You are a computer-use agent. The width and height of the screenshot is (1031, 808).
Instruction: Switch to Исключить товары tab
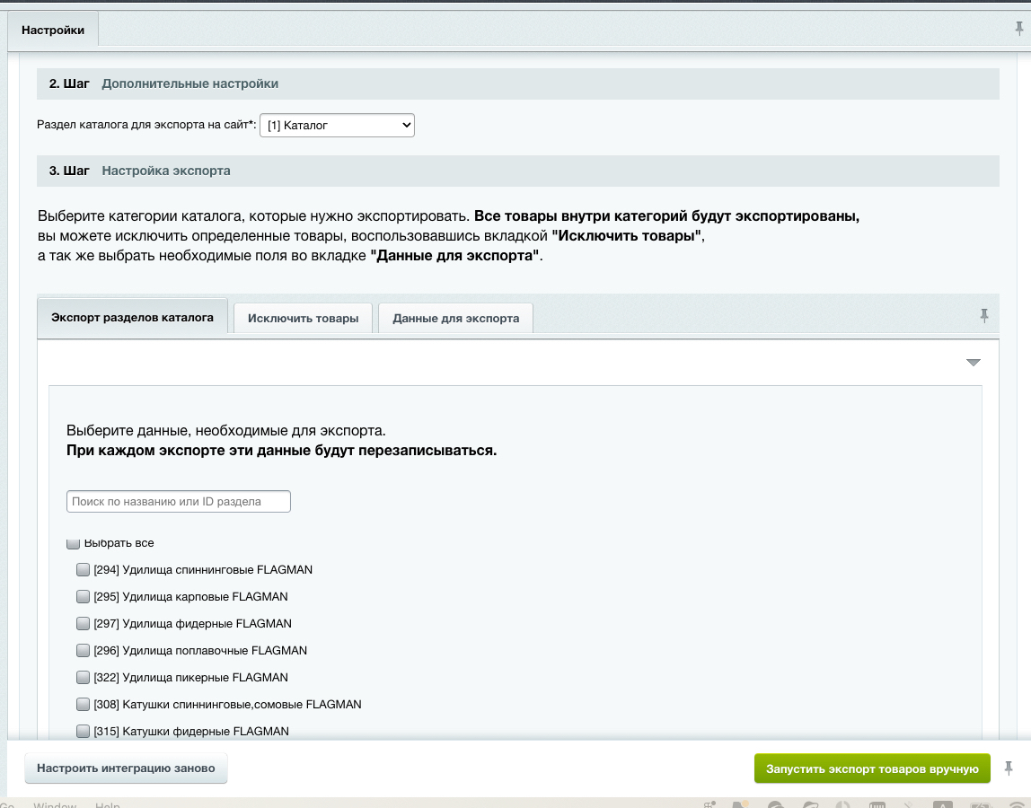click(304, 318)
